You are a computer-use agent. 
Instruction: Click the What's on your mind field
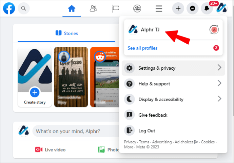(76, 131)
